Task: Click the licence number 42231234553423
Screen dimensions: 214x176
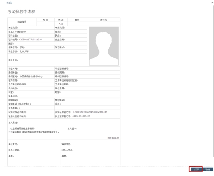Action: point(81,116)
